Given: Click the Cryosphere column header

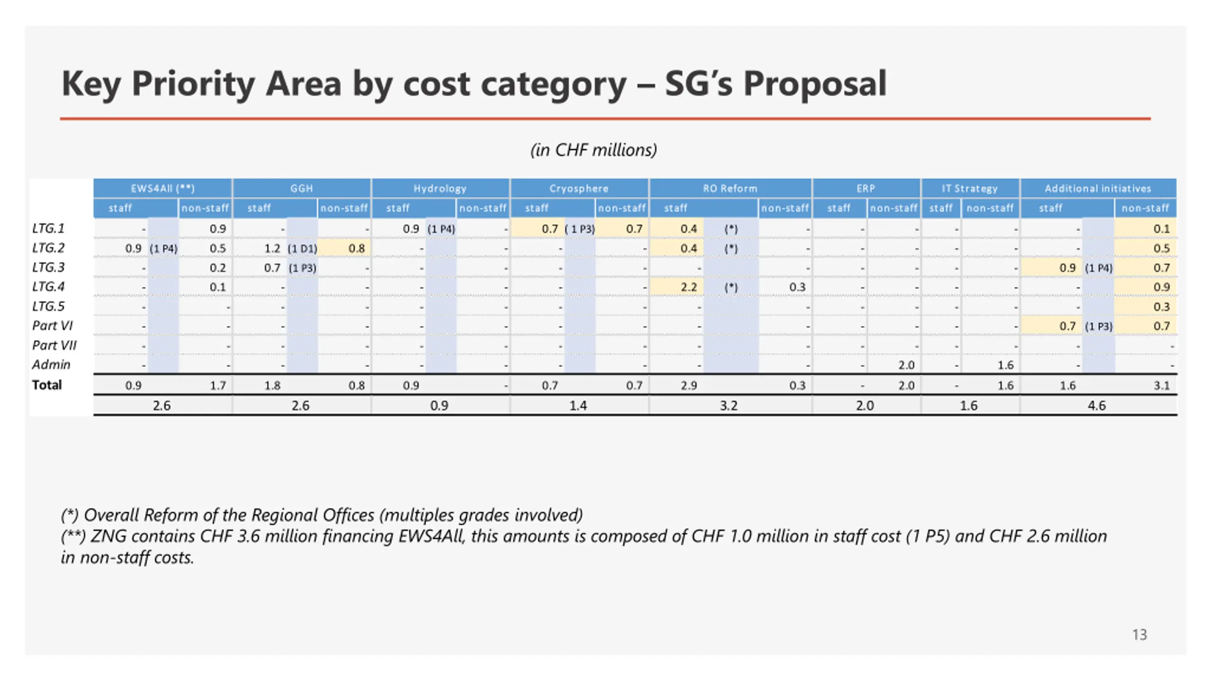Looking at the screenshot, I should tap(579, 188).
